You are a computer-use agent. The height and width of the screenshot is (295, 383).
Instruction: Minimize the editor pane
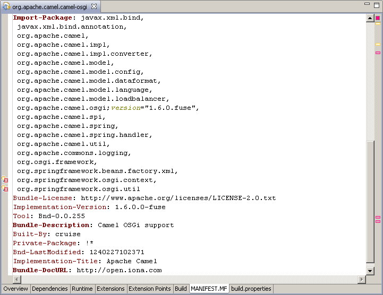click(367, 4)
